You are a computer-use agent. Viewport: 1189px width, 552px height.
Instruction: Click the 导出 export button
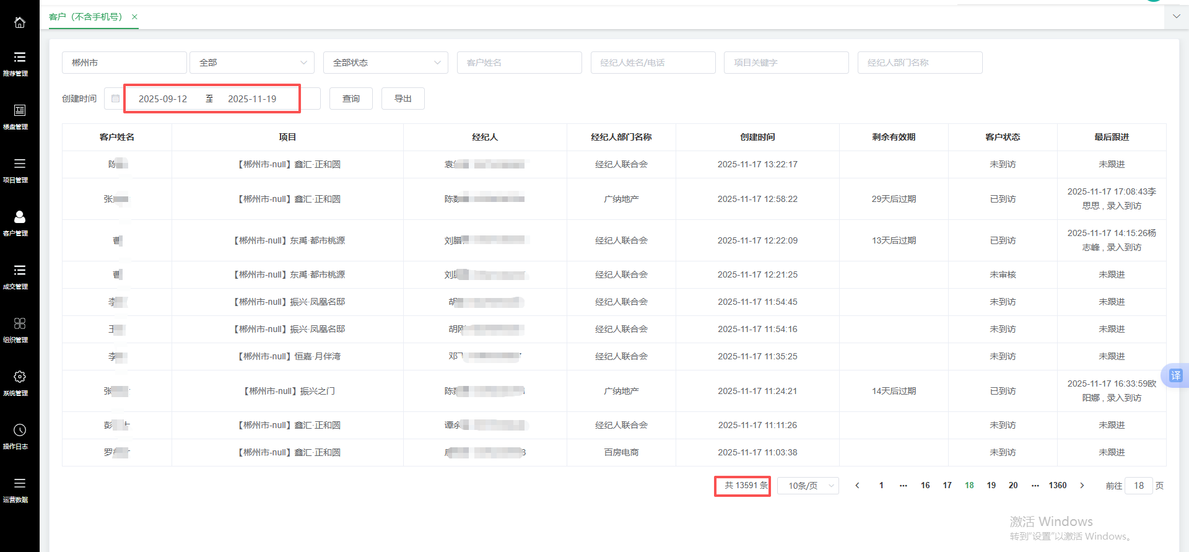point(403,99)
